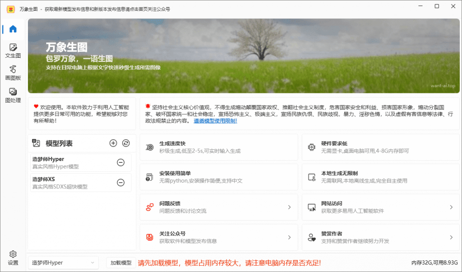Screen dimensions: 462x272
Task: Click the 加载模型 load model button
Action: [x=121, y=263]
